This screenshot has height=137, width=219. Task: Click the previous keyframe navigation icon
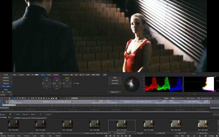(x=93, y=75)
